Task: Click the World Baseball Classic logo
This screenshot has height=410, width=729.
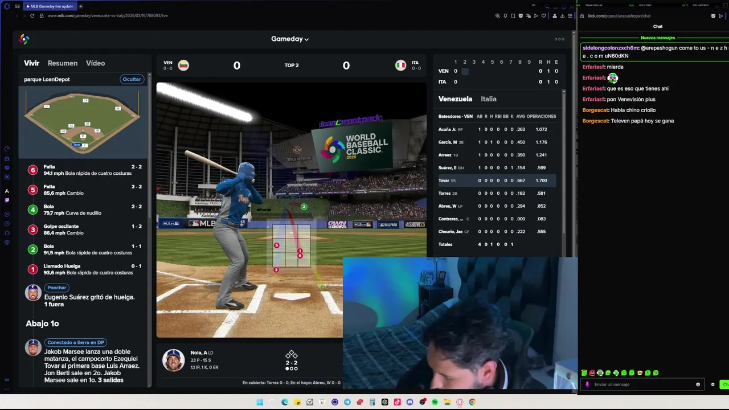Action: [24, 39]
